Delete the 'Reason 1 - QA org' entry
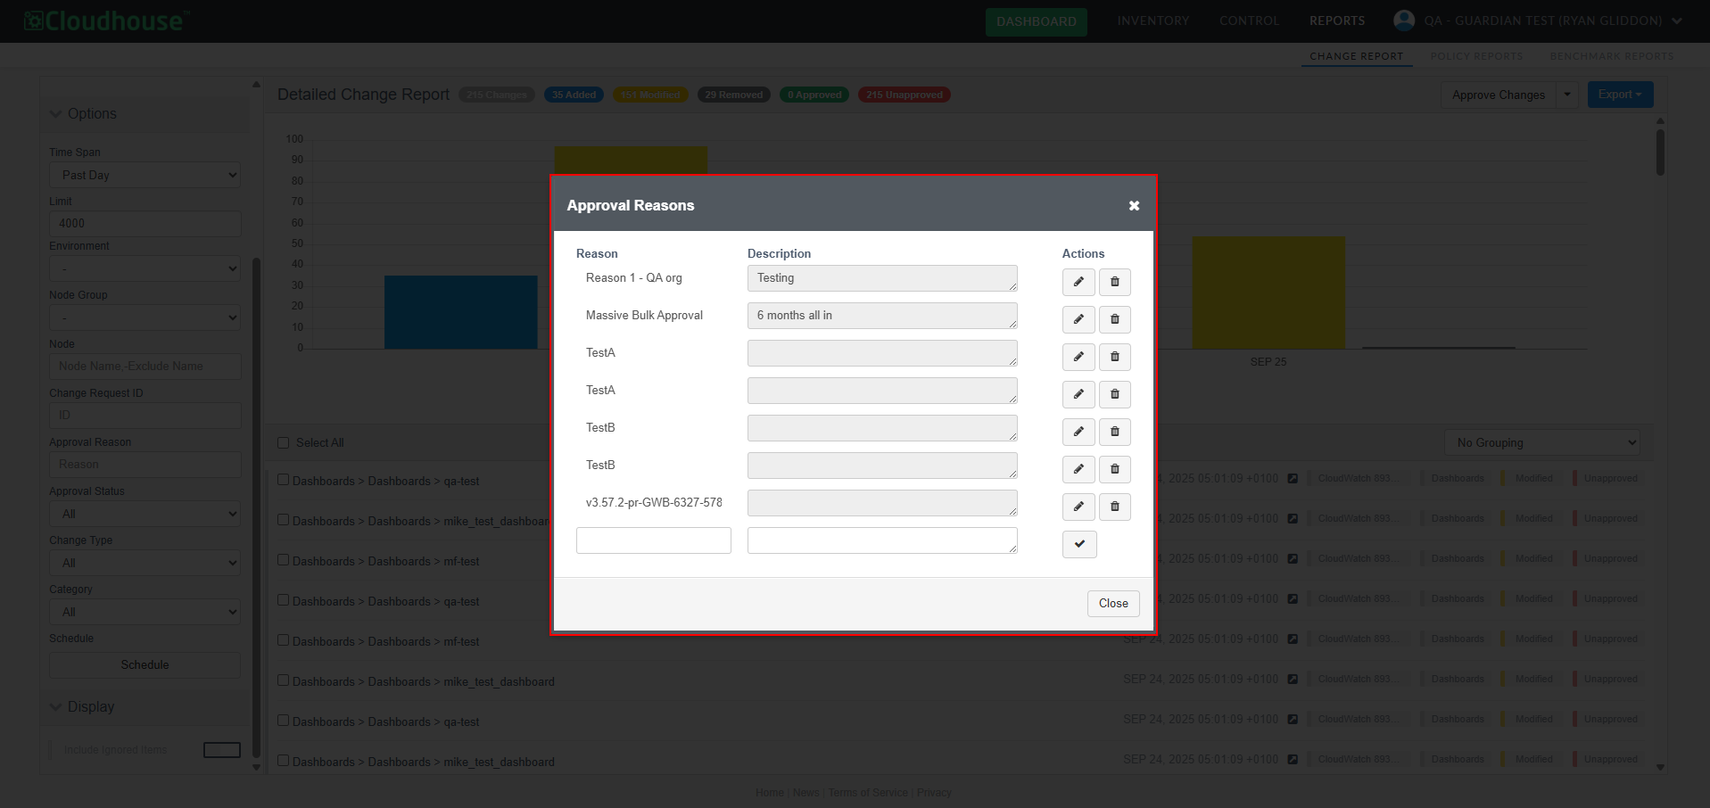1710x808 pixels. (1114, 282)
